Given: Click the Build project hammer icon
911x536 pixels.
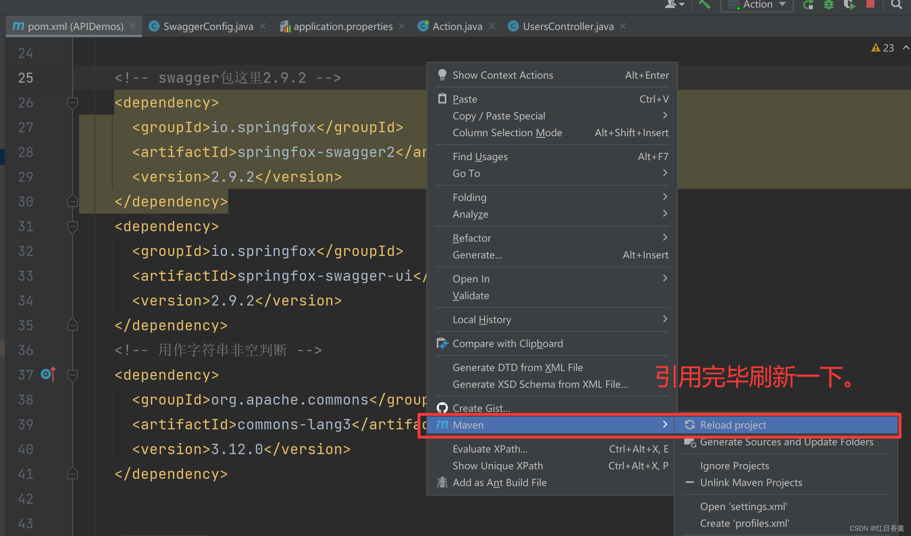Looking at the screenshot, I should coord(705,5).
